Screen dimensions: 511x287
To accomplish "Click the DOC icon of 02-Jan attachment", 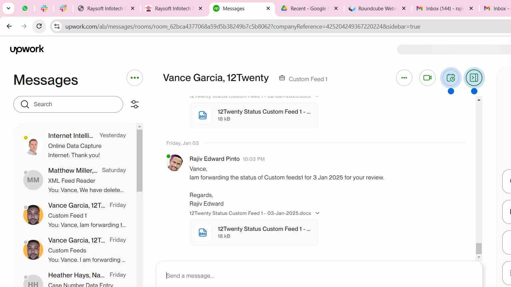I will pos(203,115).
